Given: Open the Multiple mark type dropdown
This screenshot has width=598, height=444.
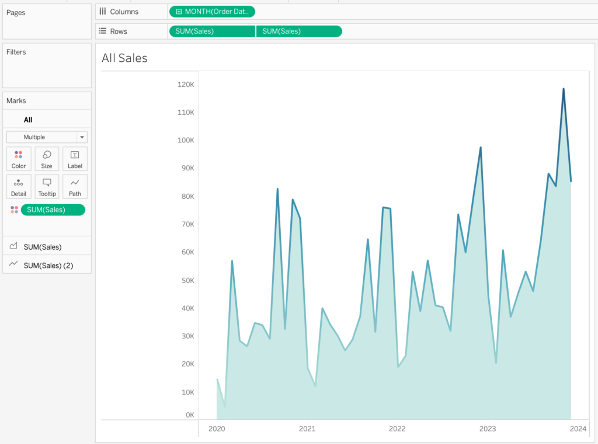Looking at the screenshot, I should pos(47,137).
